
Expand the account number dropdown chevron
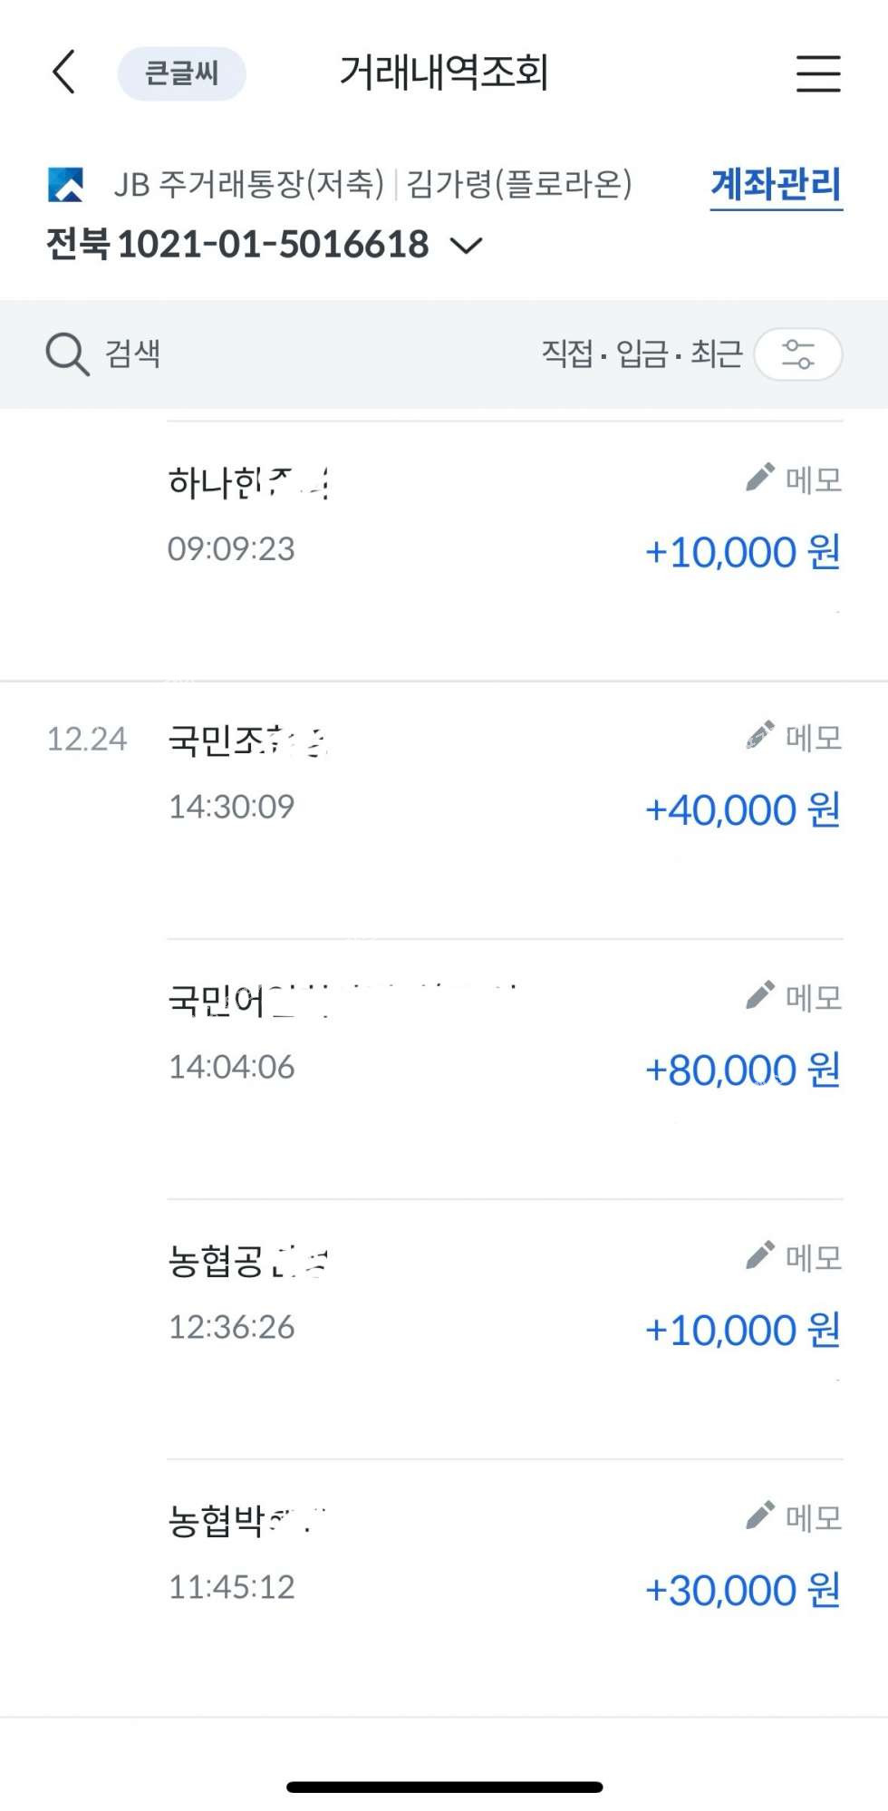tap(467, 245)
